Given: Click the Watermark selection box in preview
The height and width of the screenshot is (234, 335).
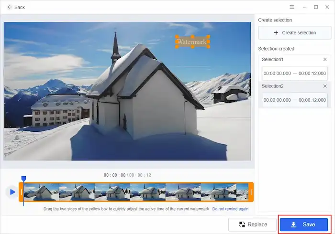Looking at the screenshot, I should coord(192,42).
